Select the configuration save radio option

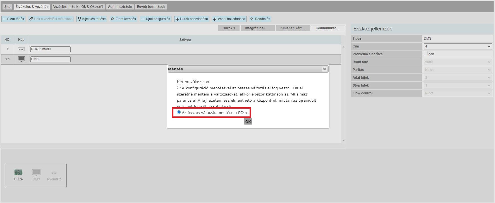tap(179, 88)
